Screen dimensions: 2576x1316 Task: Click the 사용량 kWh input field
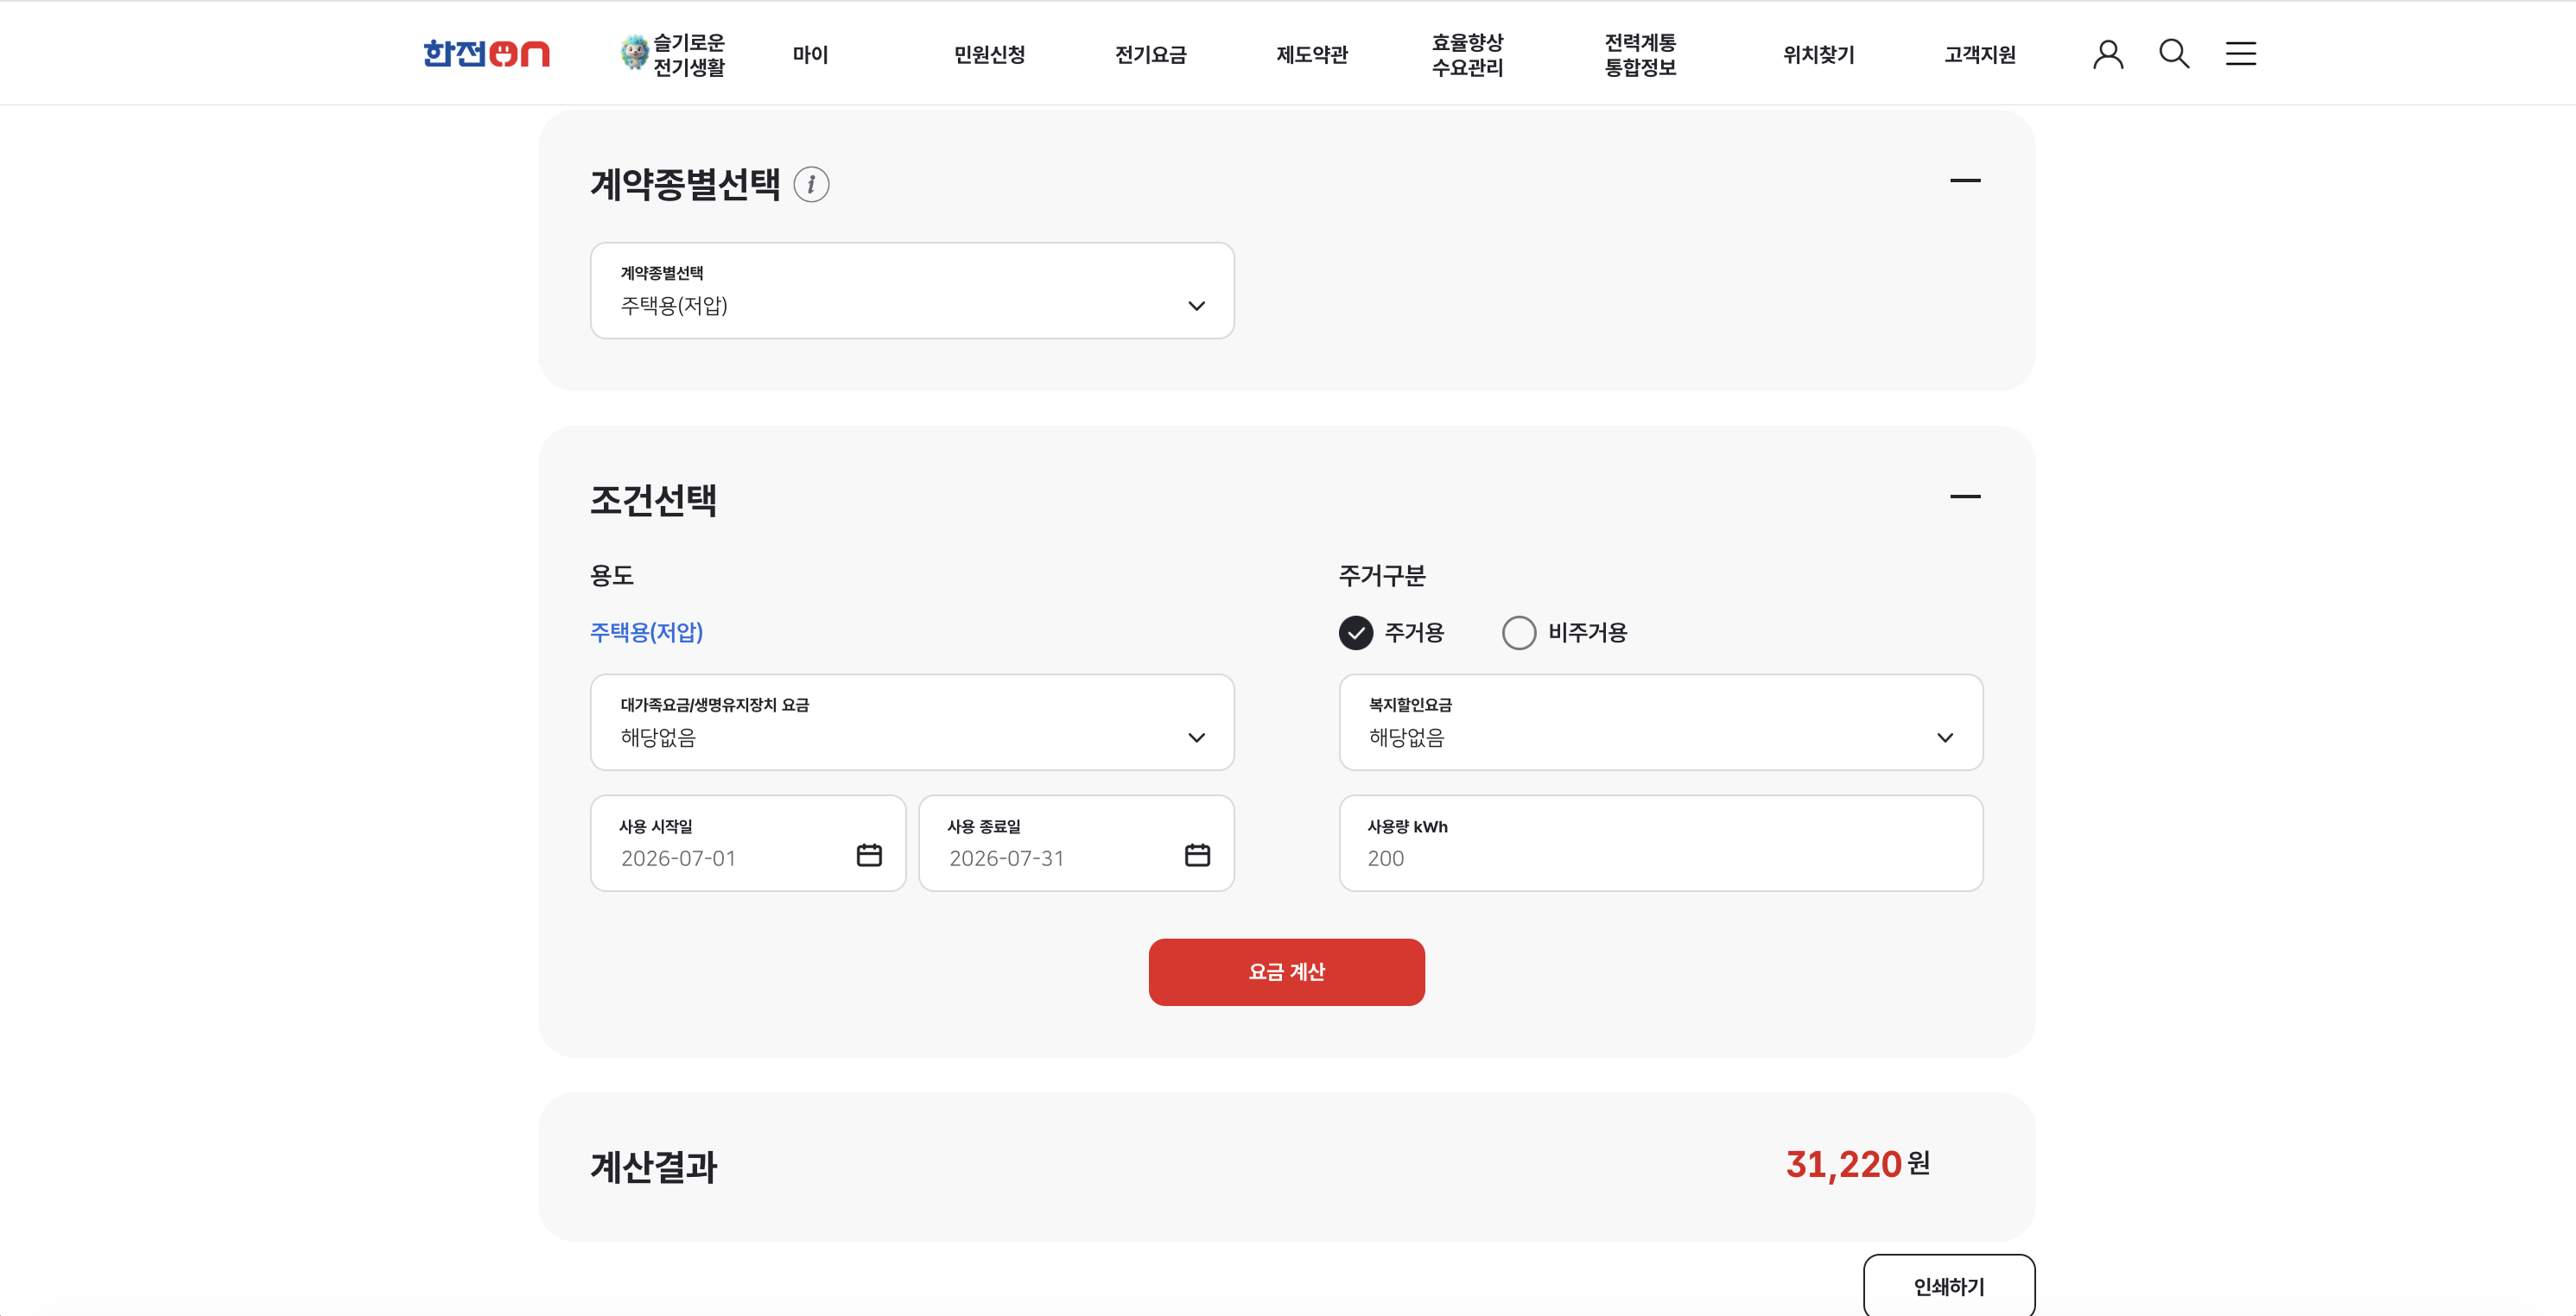1660,844
